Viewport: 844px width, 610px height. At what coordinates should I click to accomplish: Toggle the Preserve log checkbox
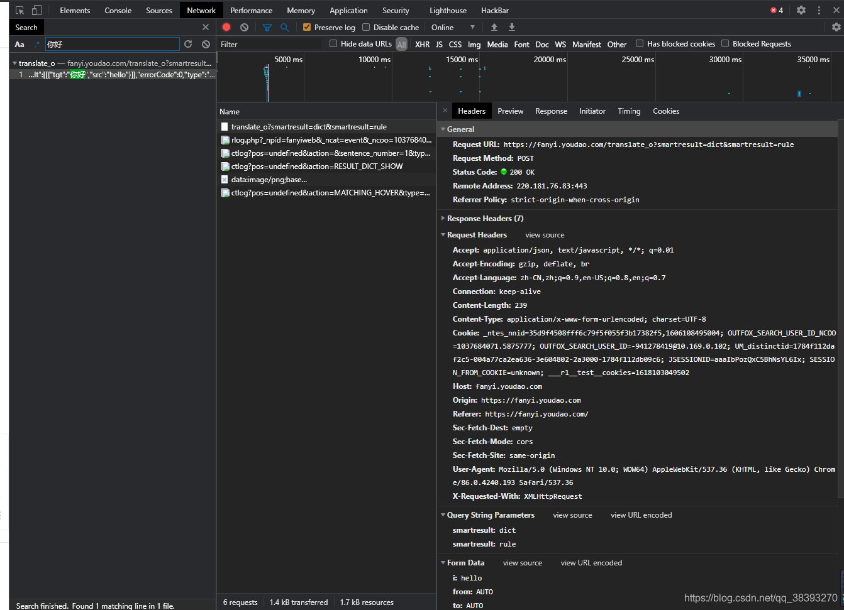[x=307, y=27]
